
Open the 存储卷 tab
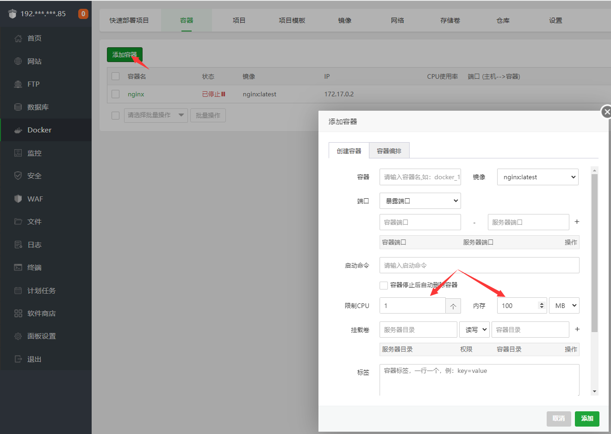[450, 20]
